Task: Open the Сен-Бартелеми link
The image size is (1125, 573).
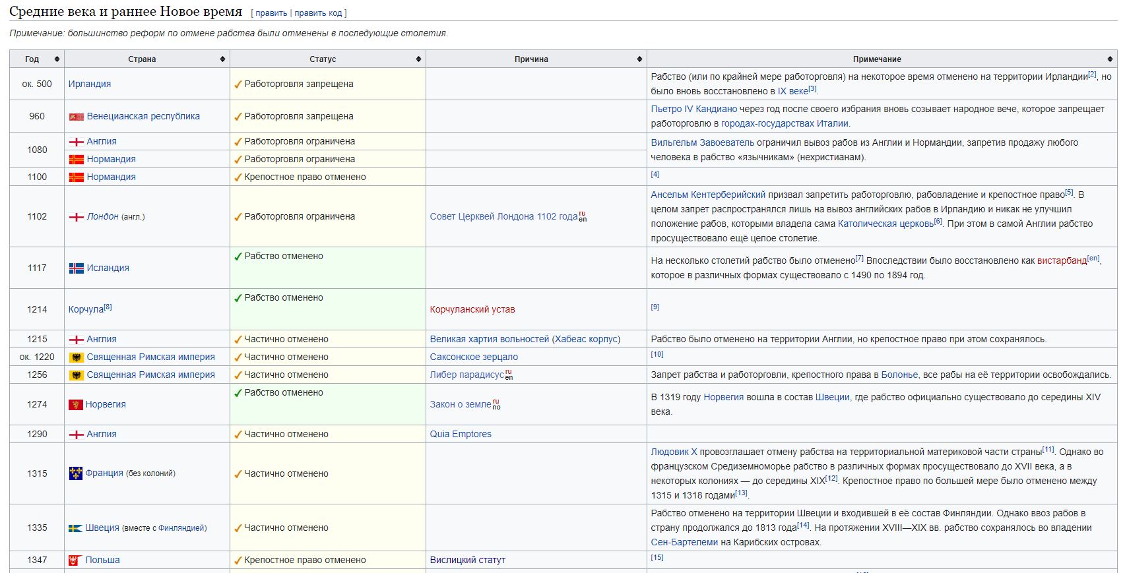Action: [684, 543]
